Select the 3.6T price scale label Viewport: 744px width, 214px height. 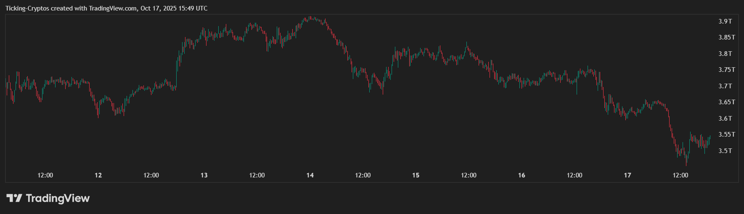[725, 118]
